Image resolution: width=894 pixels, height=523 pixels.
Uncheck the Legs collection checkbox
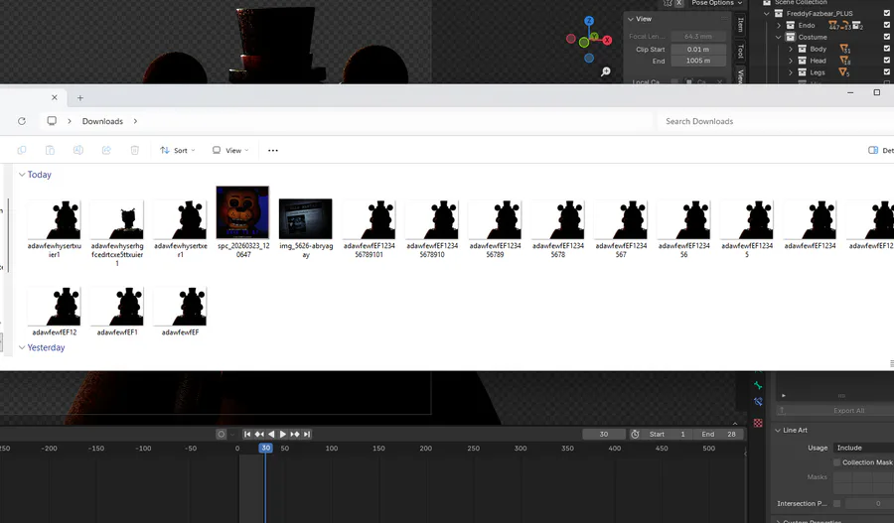(x=887, y=72)
